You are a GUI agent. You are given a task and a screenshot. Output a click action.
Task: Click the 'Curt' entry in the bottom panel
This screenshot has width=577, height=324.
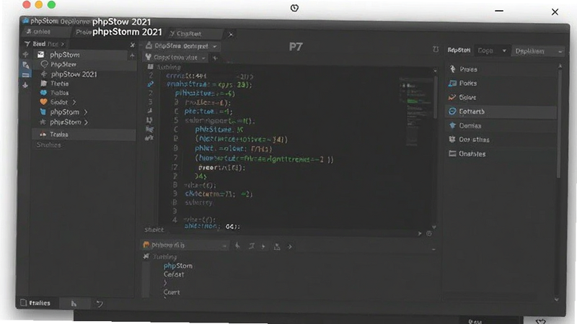[x=172, y=292]
